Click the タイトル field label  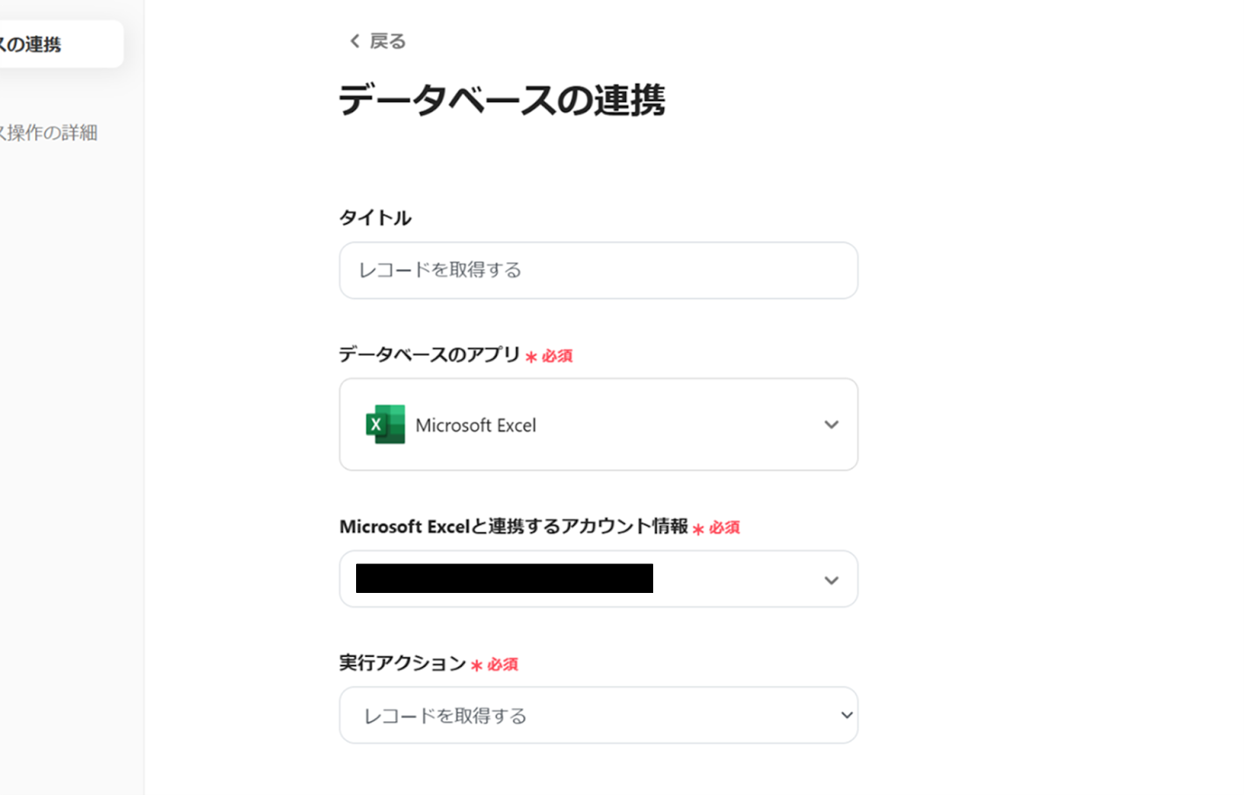click(x=375, y=218)
